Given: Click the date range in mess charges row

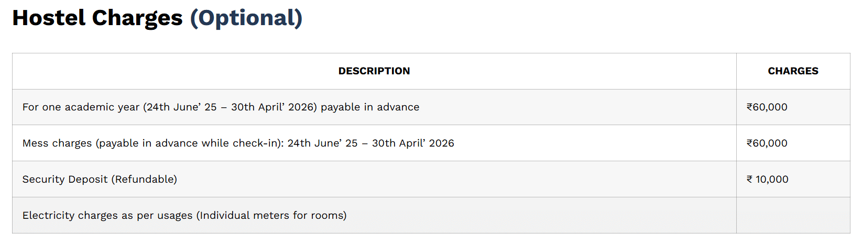Looking at the screenshot, I should (370, 143).
